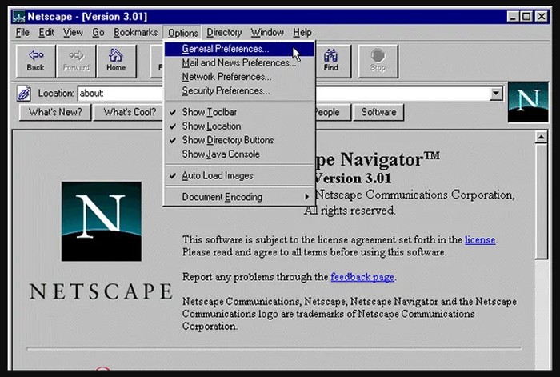Open the Help menu

302,33
